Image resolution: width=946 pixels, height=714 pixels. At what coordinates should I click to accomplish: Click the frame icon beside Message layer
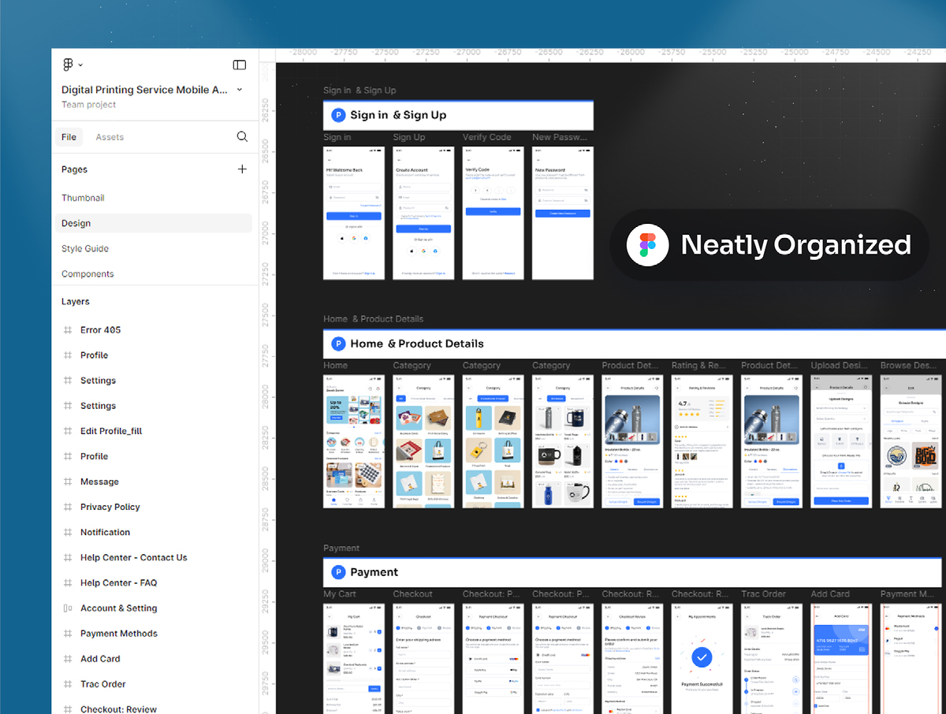pos(68,482)
